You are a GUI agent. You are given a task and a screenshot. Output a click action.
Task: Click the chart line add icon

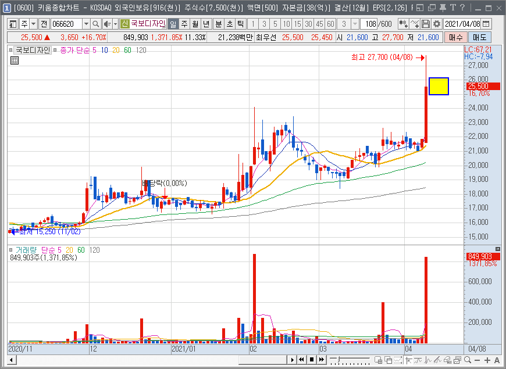pos(415,24)
